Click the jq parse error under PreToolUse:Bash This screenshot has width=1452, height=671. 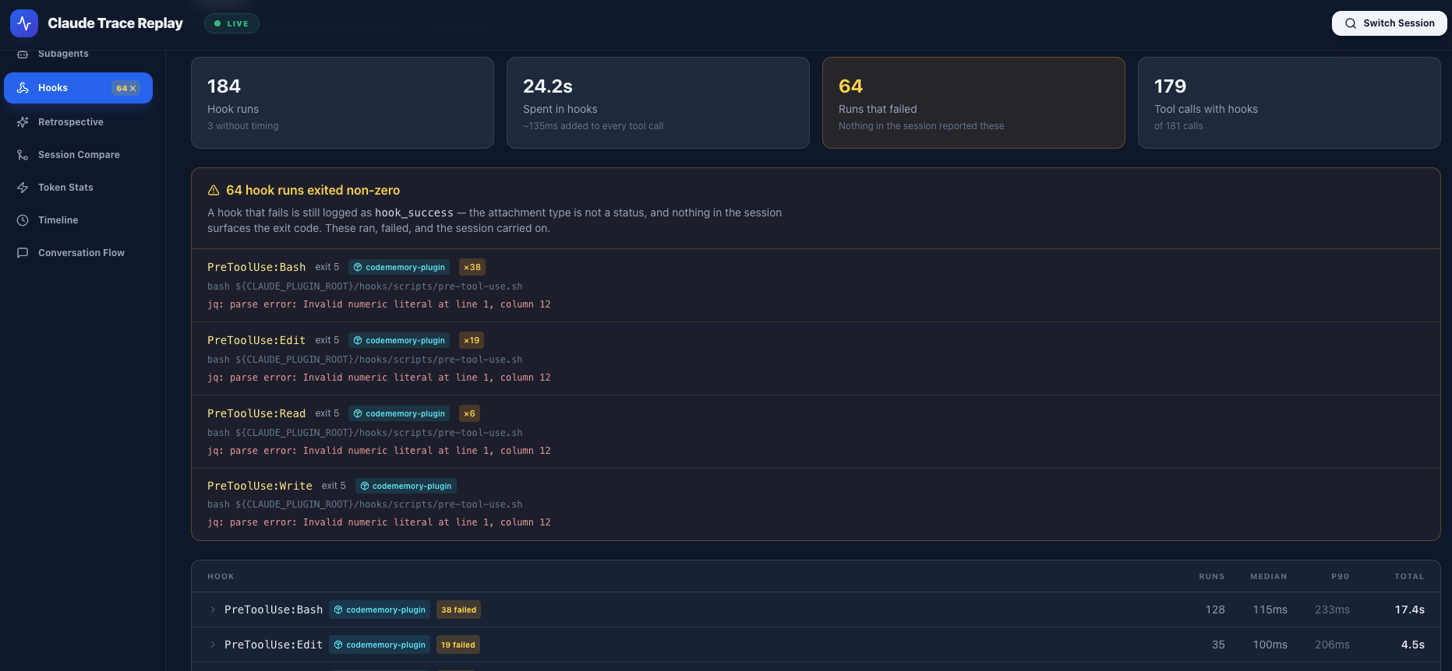(x=379, y=304)
